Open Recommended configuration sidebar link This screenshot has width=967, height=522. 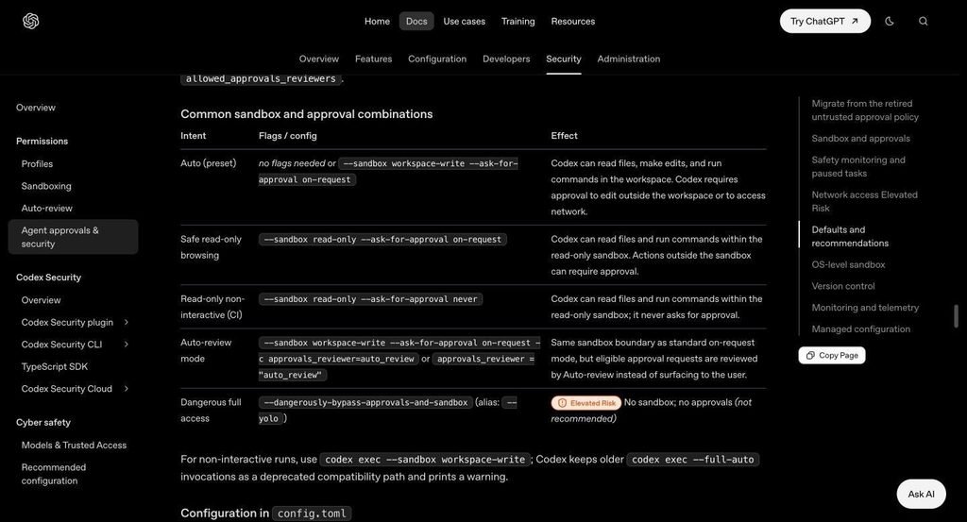(x=54, y=474)
